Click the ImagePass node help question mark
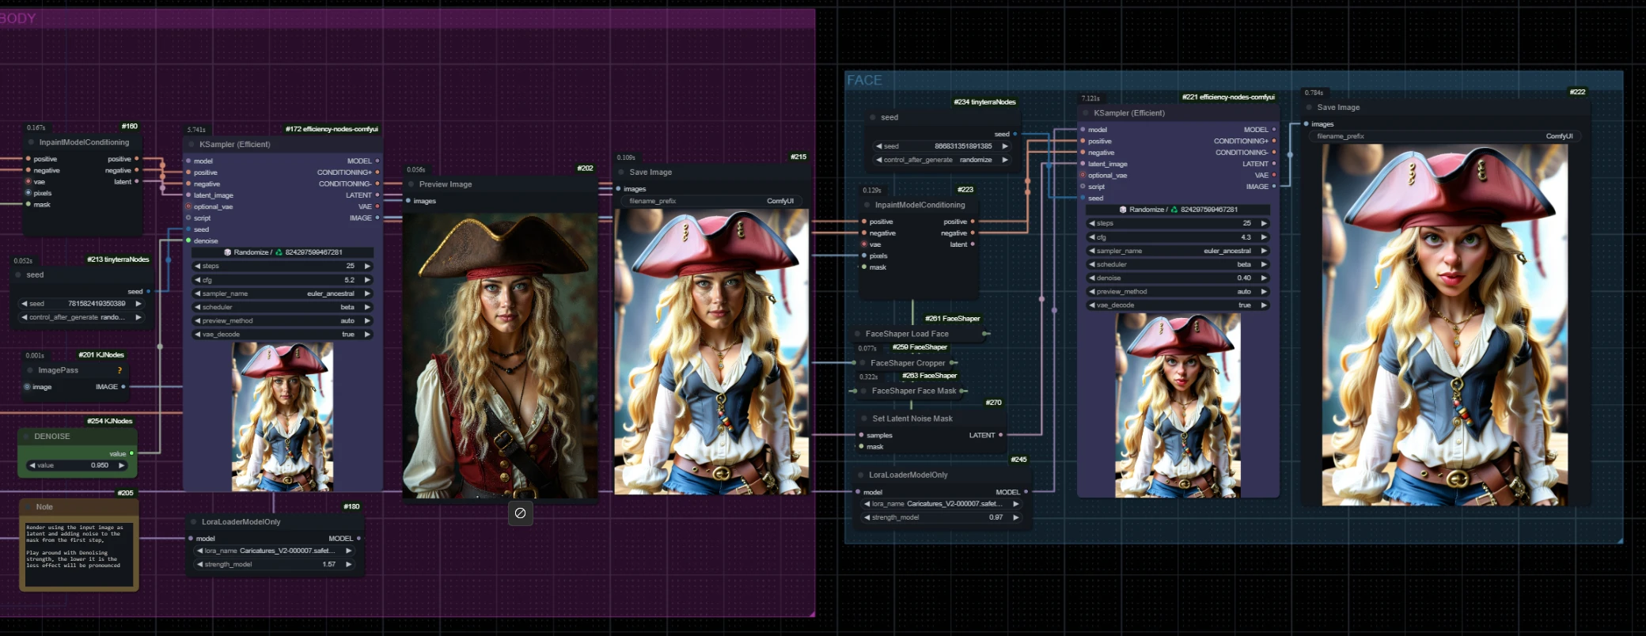The image size is (1646, 636). tap(119, 370)
